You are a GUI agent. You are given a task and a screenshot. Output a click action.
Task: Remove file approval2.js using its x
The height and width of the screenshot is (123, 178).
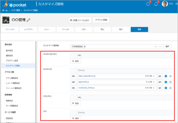(x=154, y=82)
